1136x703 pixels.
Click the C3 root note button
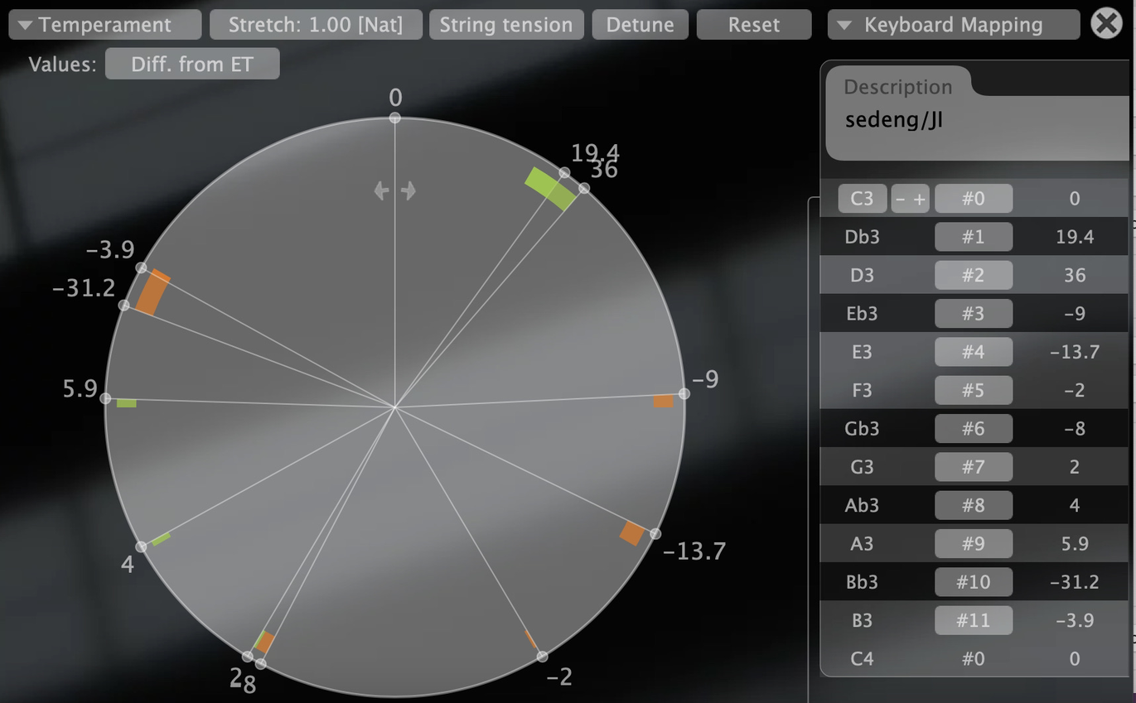pos(862,199)
